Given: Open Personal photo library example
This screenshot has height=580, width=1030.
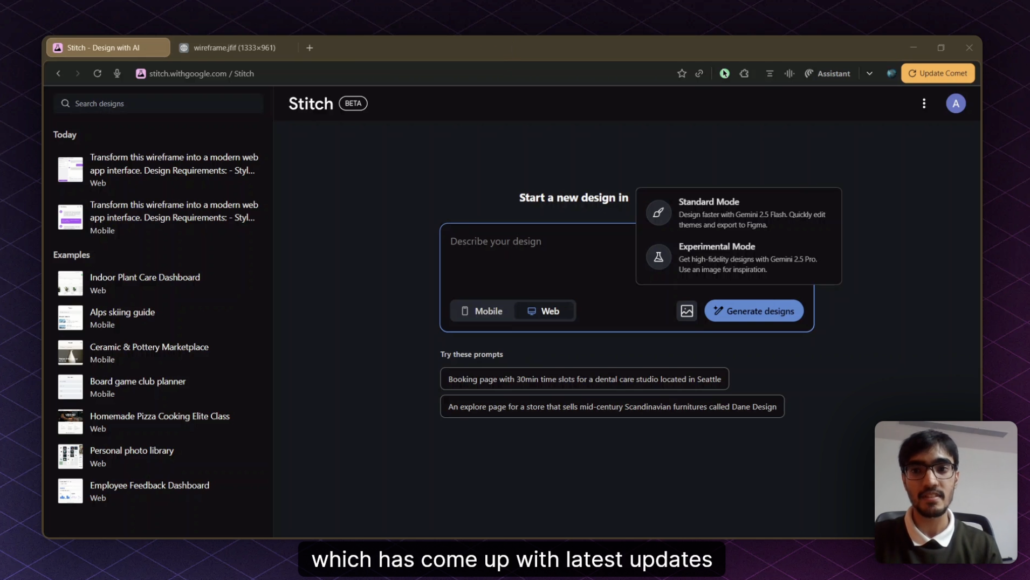Looking at the screenshot, I should tap(158, 457).
